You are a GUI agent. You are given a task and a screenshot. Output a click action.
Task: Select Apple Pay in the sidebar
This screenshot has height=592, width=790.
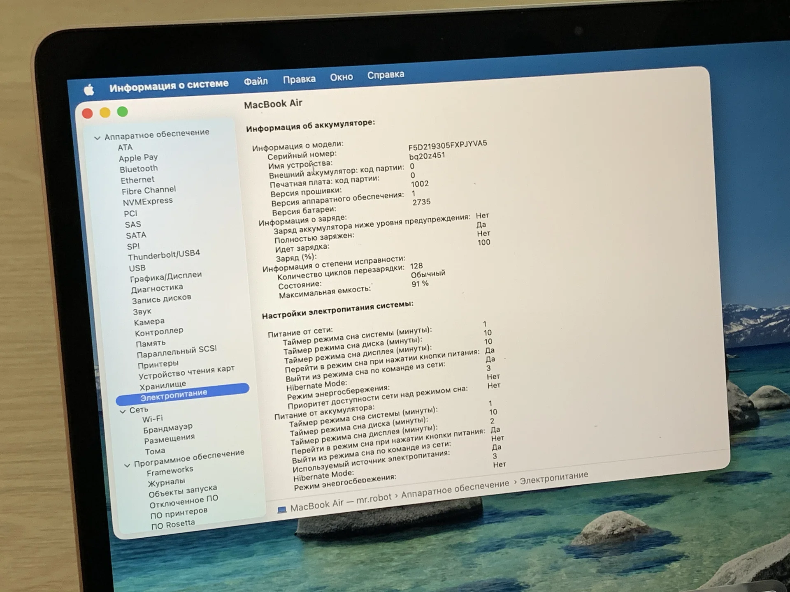[x=138, y=157]
